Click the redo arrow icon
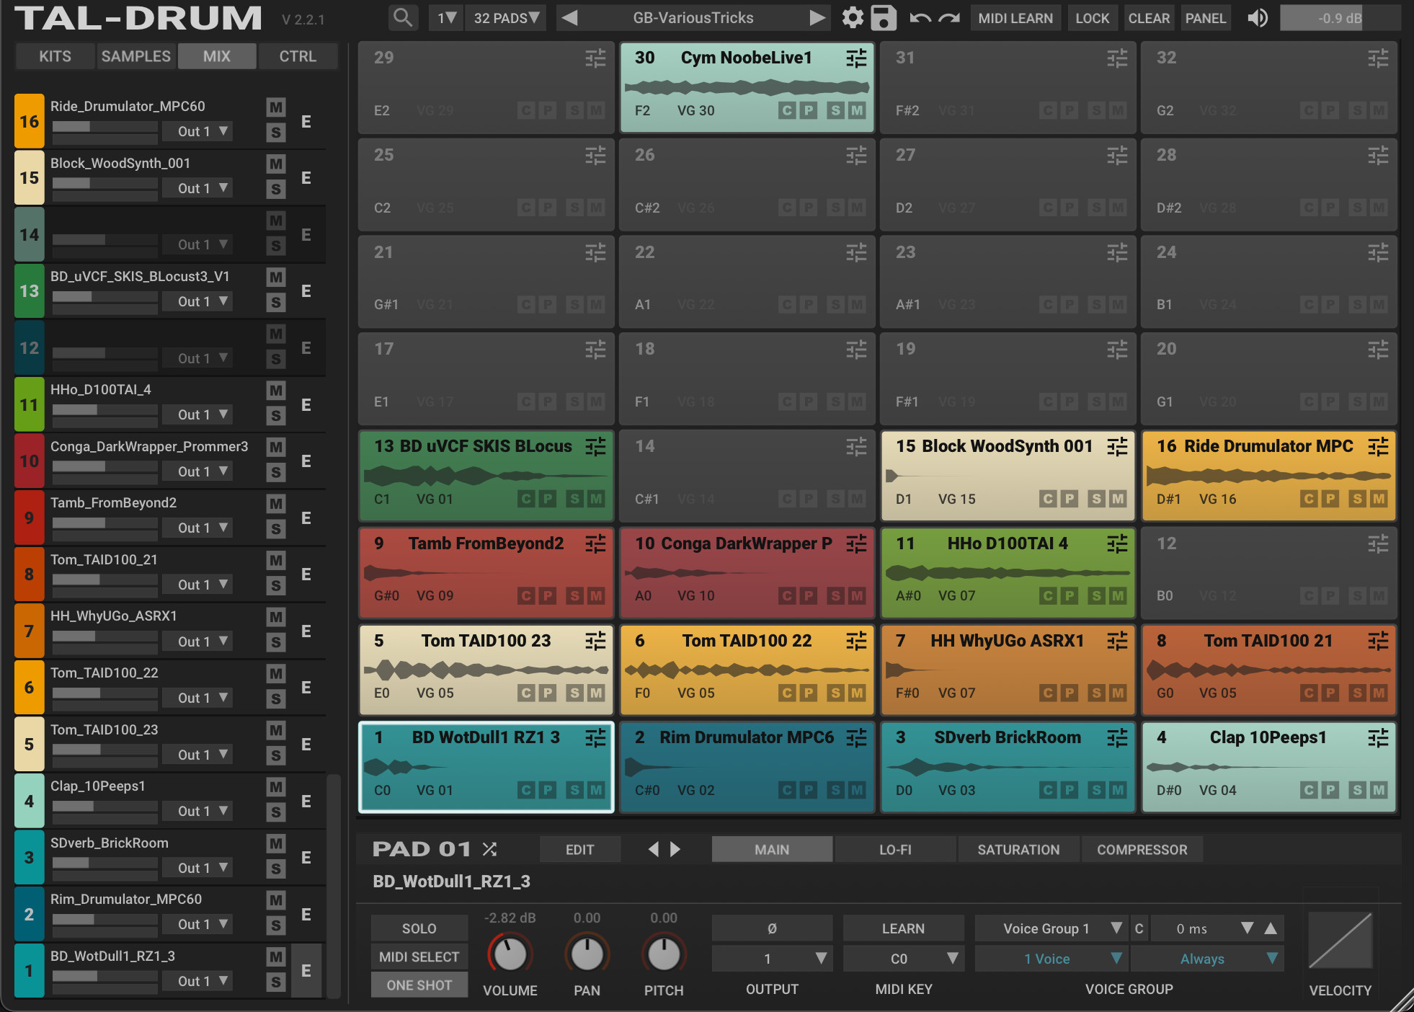The height and width of the screenshot is (1012, 1414). 949,18
